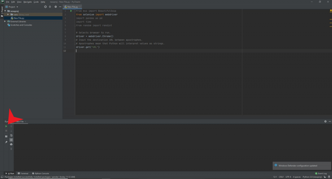Screen dimensions: 332x179
Task: Toggle Soft-Wrap in Run console
Action: [x=11, y=135]
